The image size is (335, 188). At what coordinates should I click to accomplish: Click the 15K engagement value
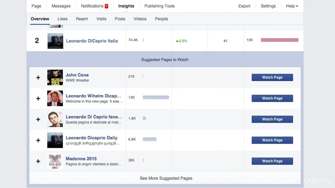coord(250,40)
